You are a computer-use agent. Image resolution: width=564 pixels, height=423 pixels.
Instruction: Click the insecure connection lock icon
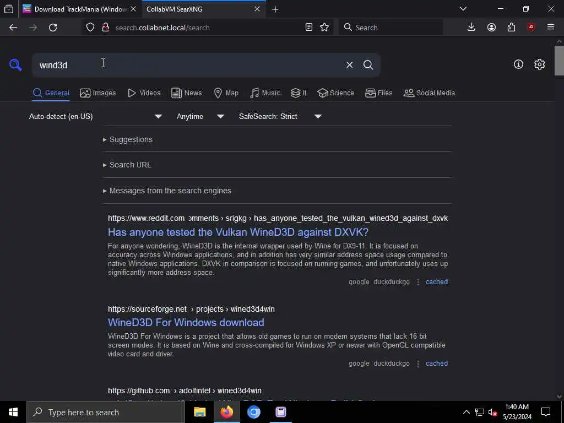click(105, 28)
